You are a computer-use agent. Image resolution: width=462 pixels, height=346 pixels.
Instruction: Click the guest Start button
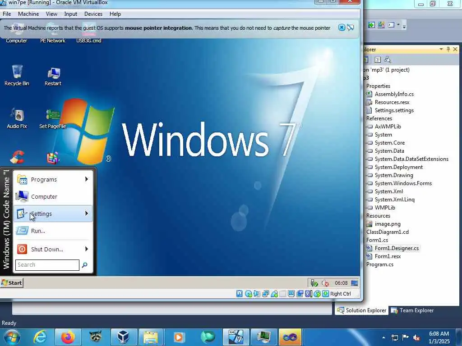12,283
